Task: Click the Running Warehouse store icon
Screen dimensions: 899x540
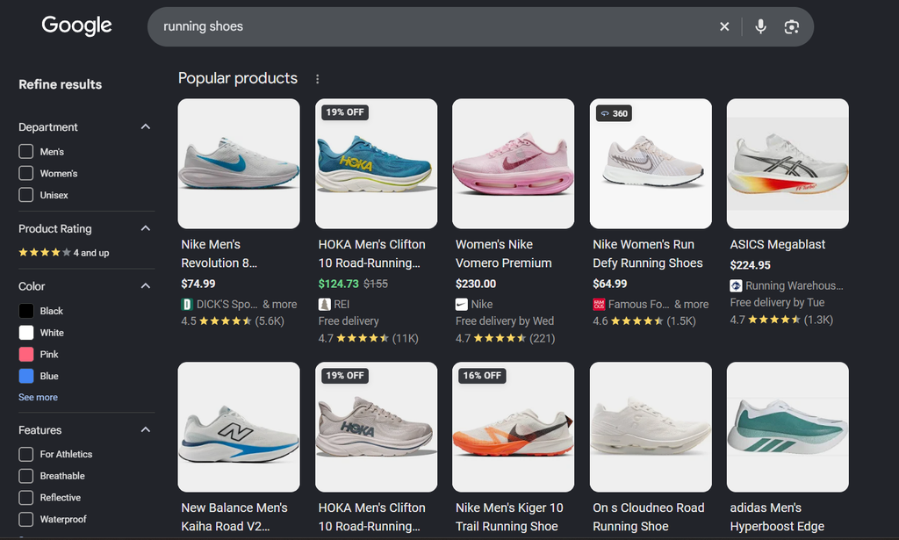Action: (736, 285)
